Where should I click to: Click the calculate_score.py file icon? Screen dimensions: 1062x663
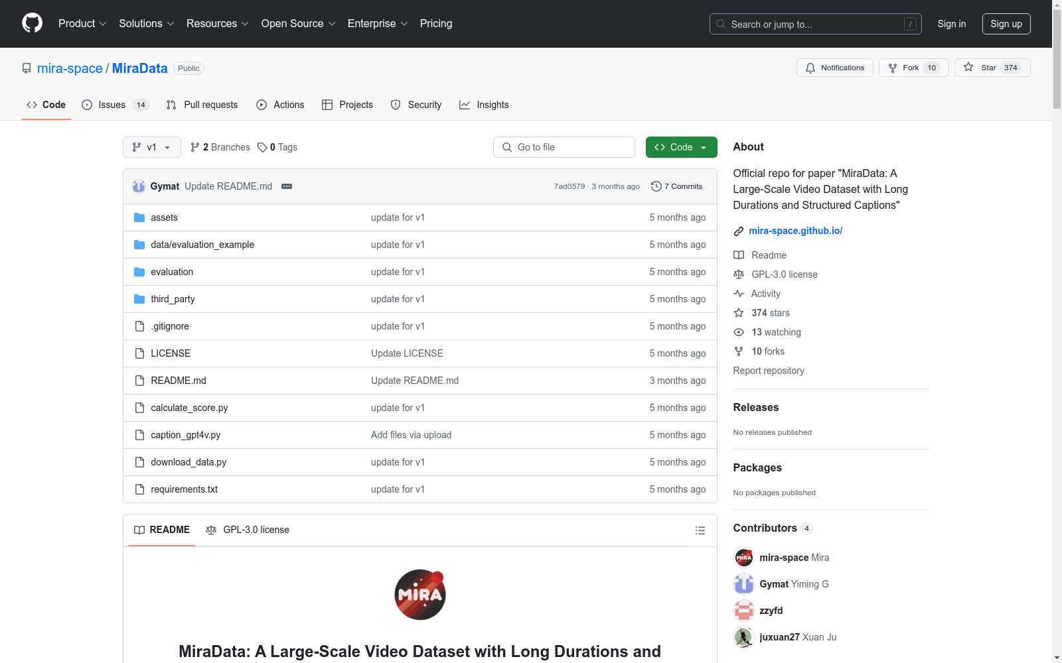point(139,408)
